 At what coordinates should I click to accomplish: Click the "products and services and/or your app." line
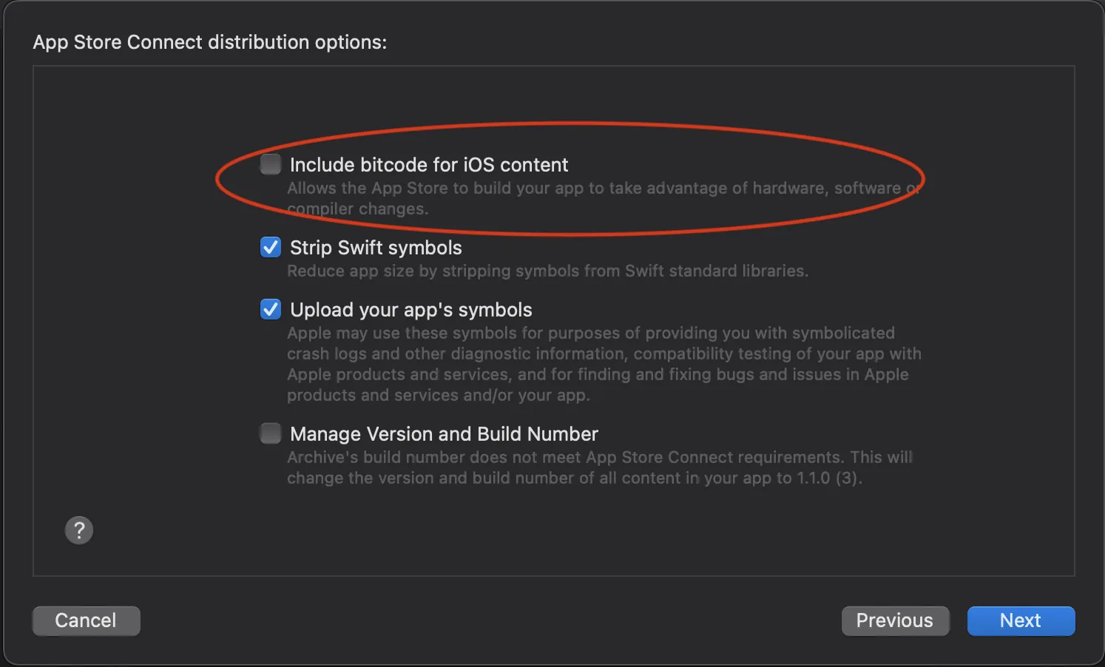pyautogui.click(x=438, y=396)
